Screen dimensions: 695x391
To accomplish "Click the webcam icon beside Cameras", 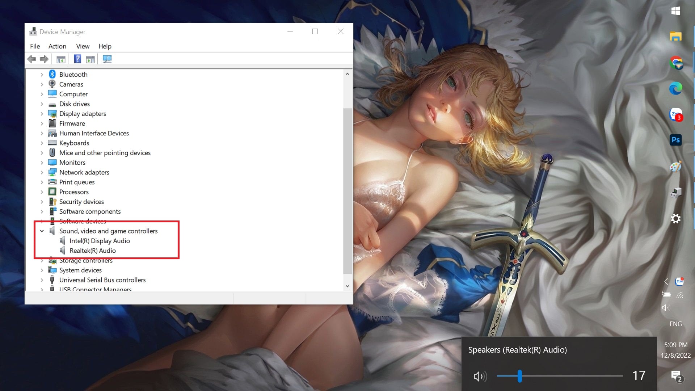I will 52,84.
